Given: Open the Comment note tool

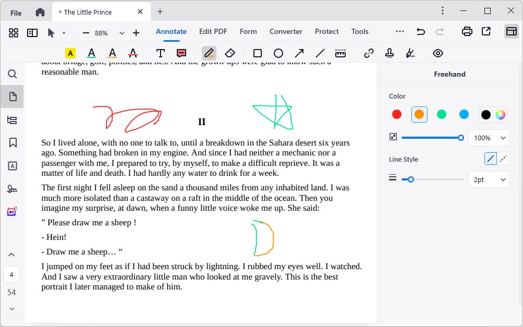Looking at the screenshot, I should [180, 53].
